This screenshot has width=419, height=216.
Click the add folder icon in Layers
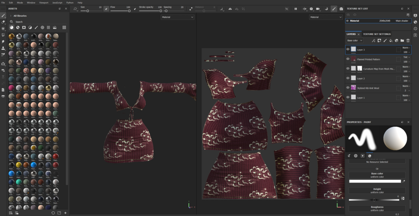(x=402, y=40)
